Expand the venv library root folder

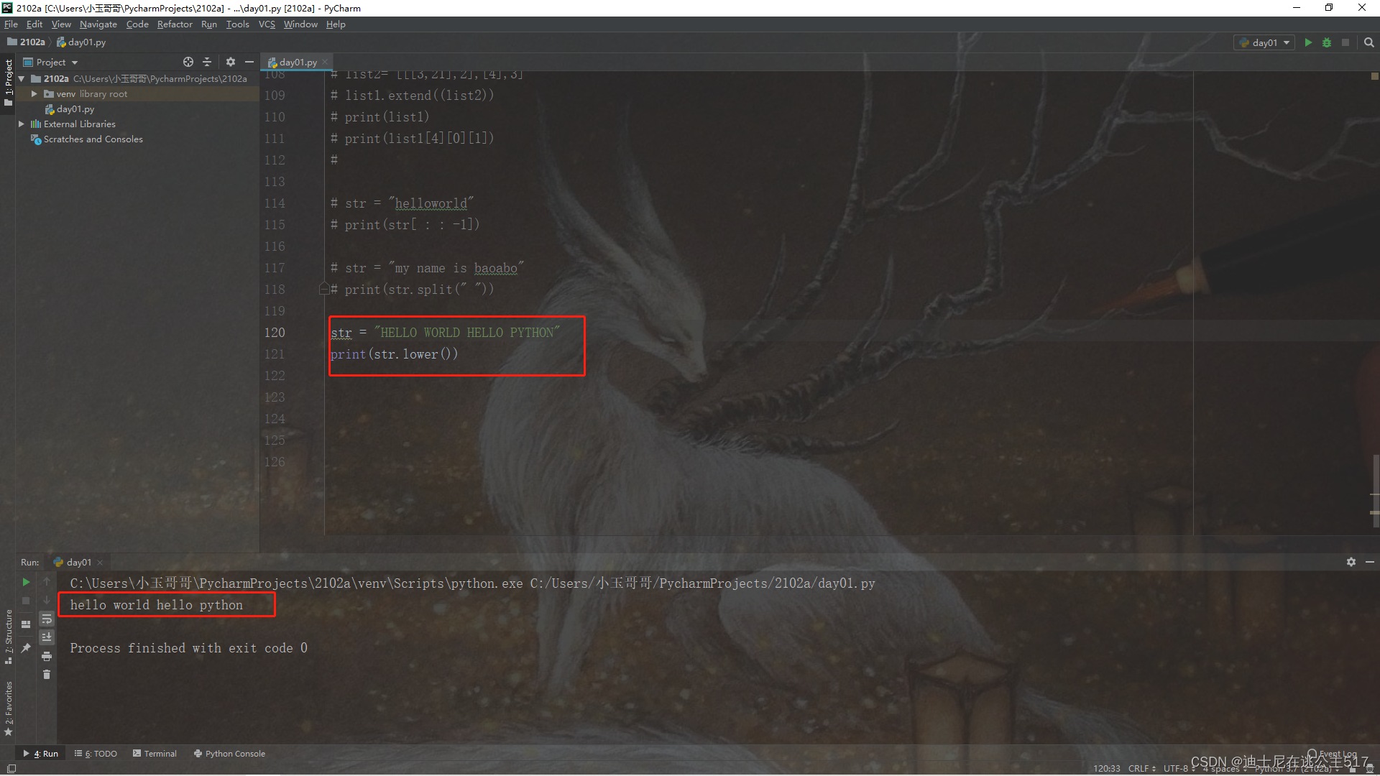pos(34,94)
